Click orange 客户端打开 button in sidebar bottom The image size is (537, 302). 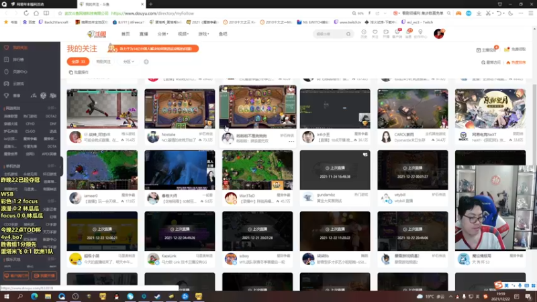pos(15,276)
